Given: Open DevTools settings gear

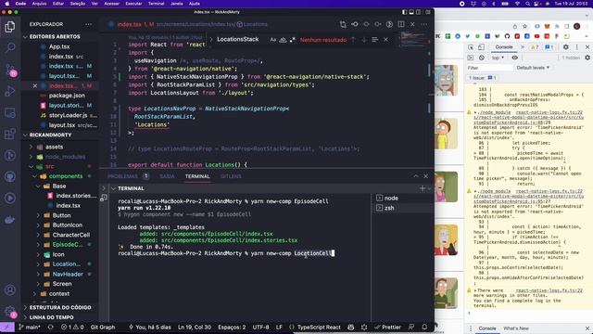Looking at the screenshot, I should pos(566,47).
